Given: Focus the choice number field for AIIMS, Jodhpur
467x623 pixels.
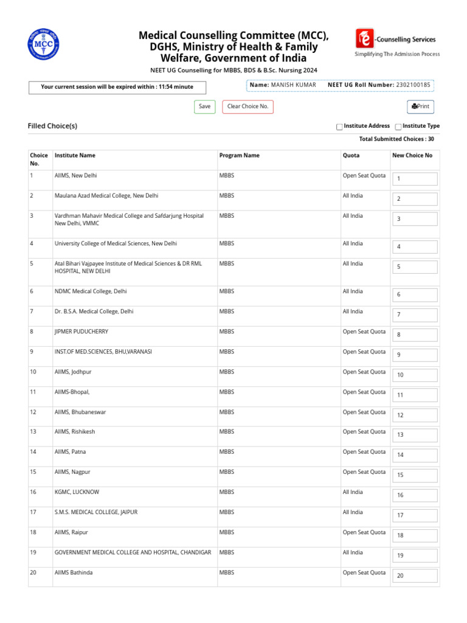Looking at the screenshot, I should 415,375.
